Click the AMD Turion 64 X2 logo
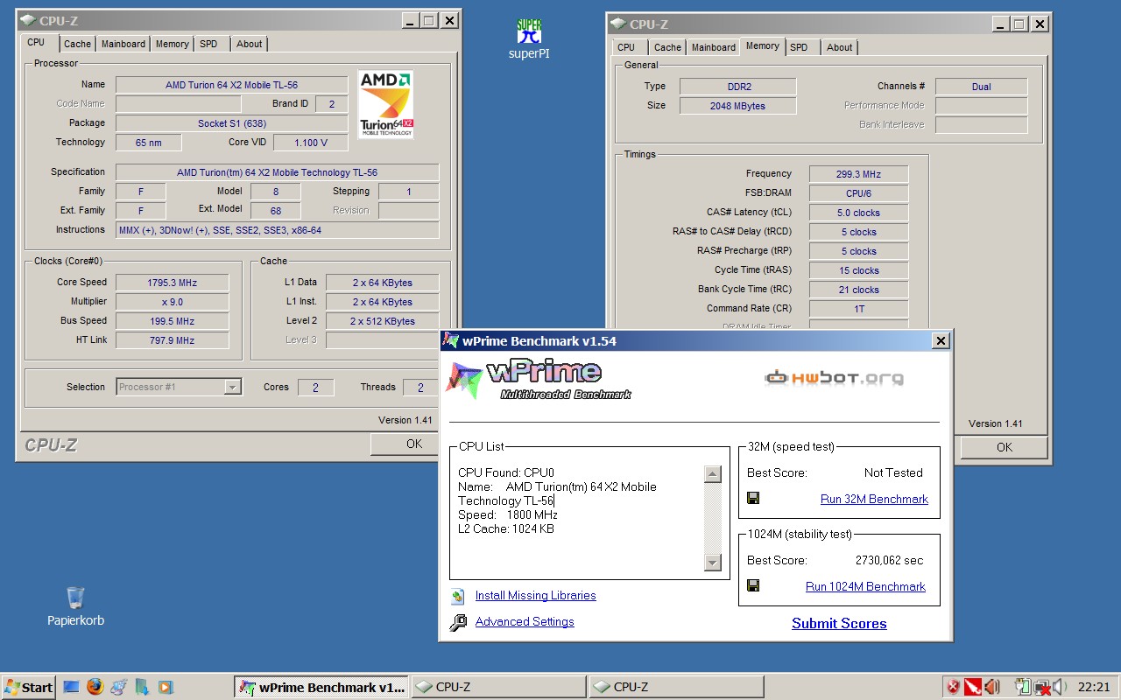The height and width of the screenshot is (700, 1121). point(386,104)
